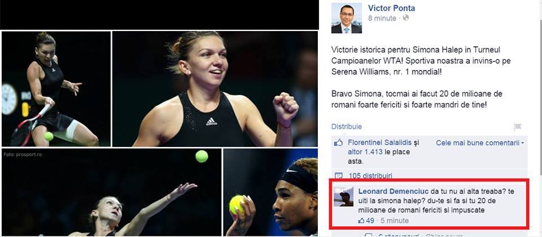Click the globe privacy icon next to 8 minute
542x237 pixels.
click(x=405, y=18)
